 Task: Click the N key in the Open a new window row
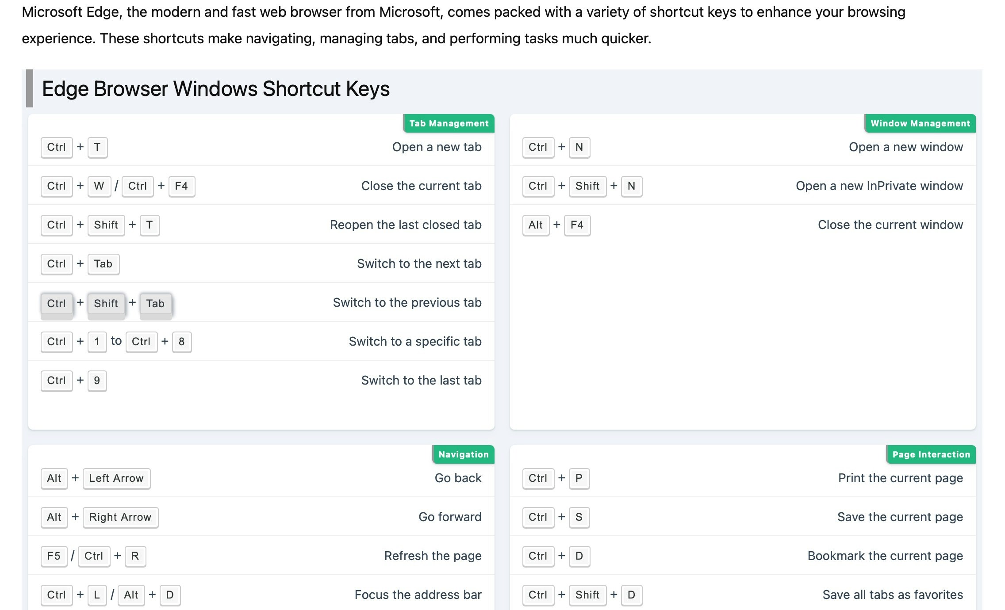pos(579,147)
